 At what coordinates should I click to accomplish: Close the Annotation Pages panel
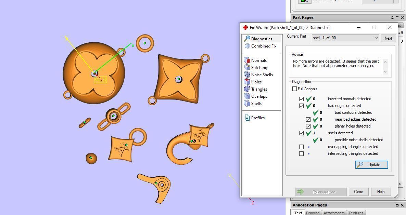point(402,205)
